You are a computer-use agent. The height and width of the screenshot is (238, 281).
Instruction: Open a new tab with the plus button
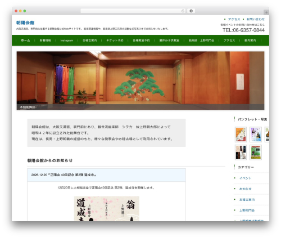coord(266,12)
